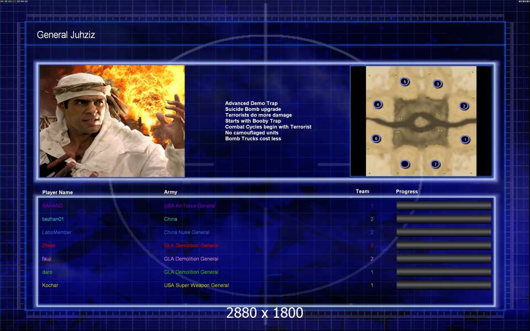
Task: Click daro's team number
Action: [x=372, y=272]
